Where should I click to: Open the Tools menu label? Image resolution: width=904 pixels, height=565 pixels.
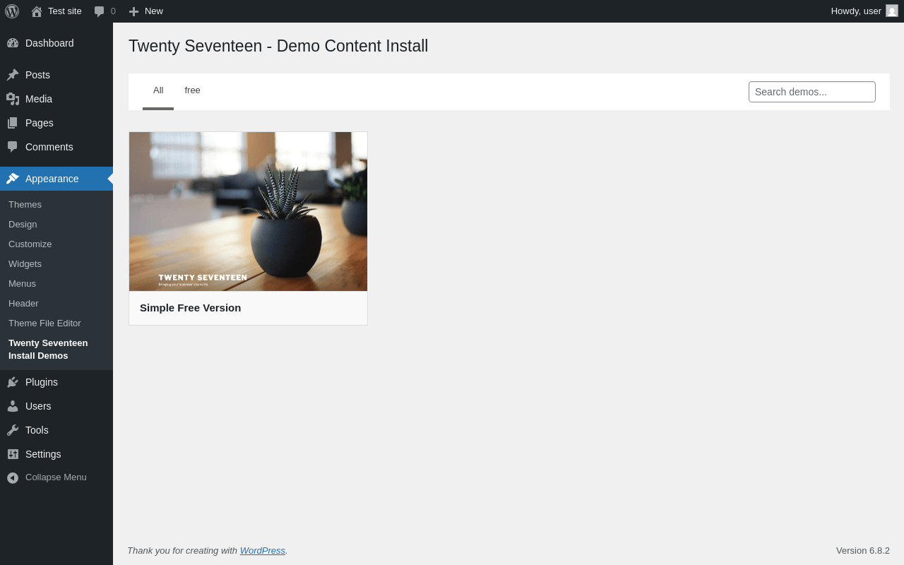37,430
